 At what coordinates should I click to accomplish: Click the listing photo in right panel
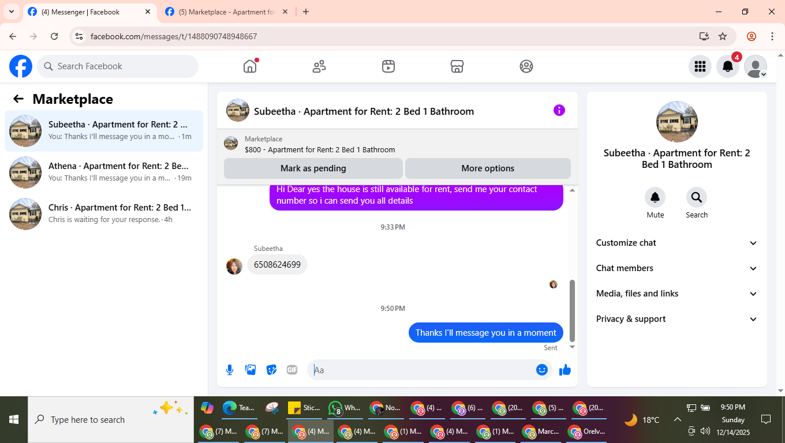(x=677, y=122)
